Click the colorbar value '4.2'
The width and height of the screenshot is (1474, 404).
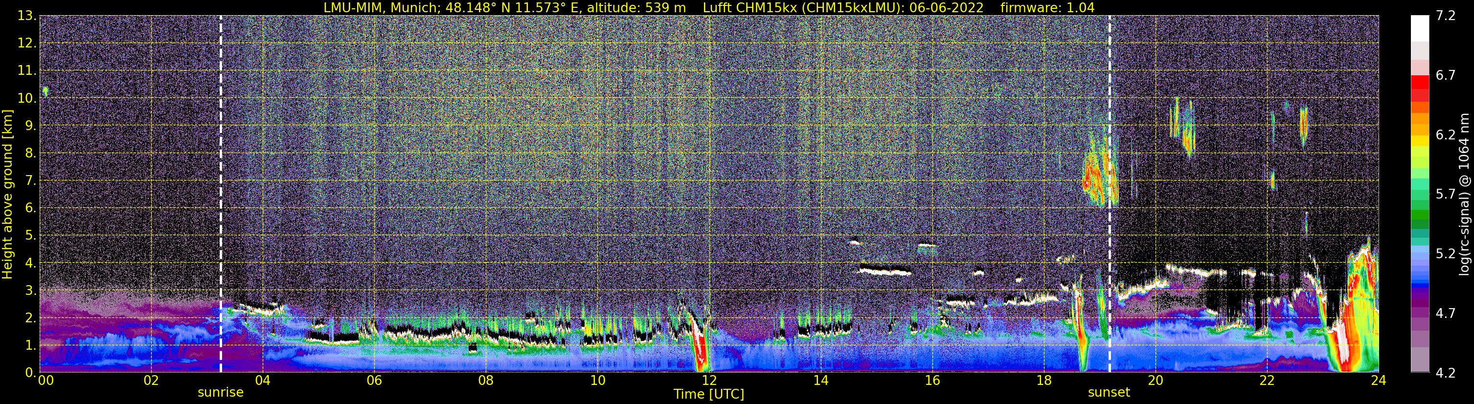pos(1446,373)
